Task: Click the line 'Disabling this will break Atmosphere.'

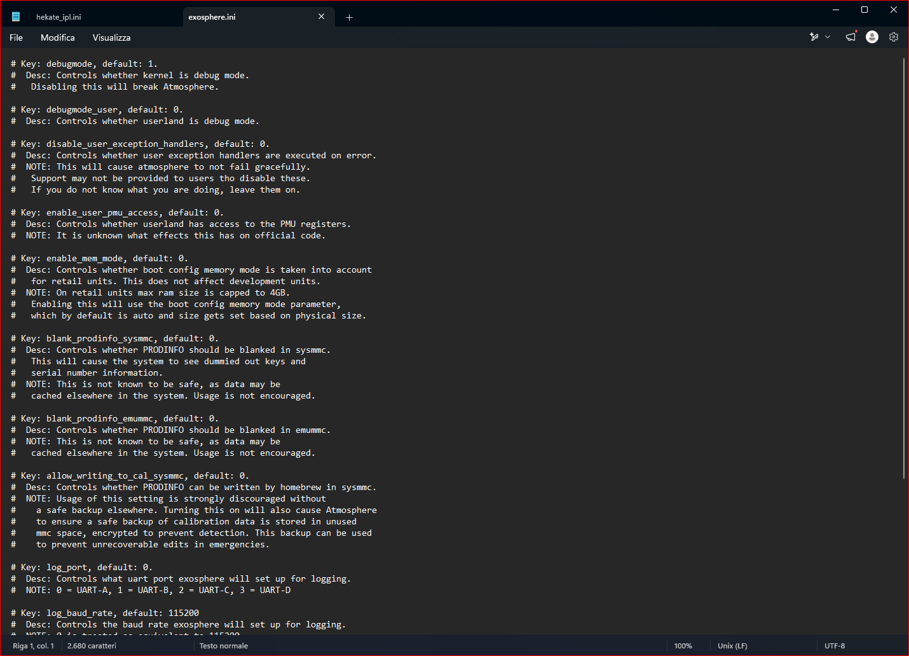Action: (114, 87)
